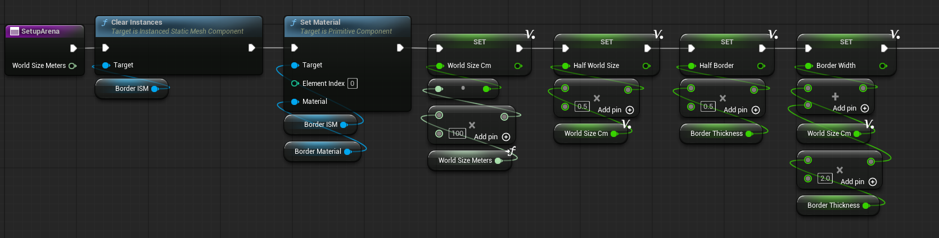Click the Half Border SET node header

[726, 42]
